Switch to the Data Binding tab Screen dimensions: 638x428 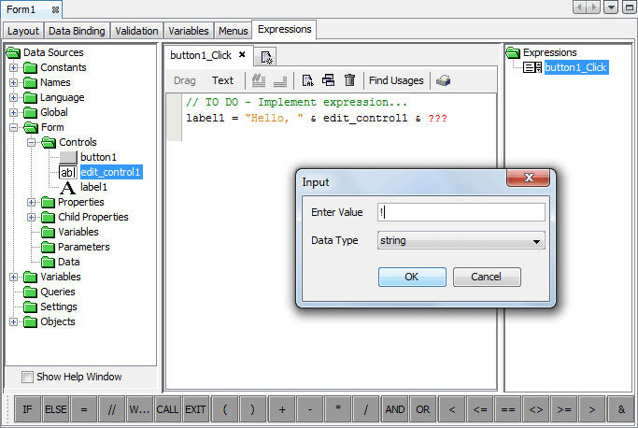[x=77, y=31]
